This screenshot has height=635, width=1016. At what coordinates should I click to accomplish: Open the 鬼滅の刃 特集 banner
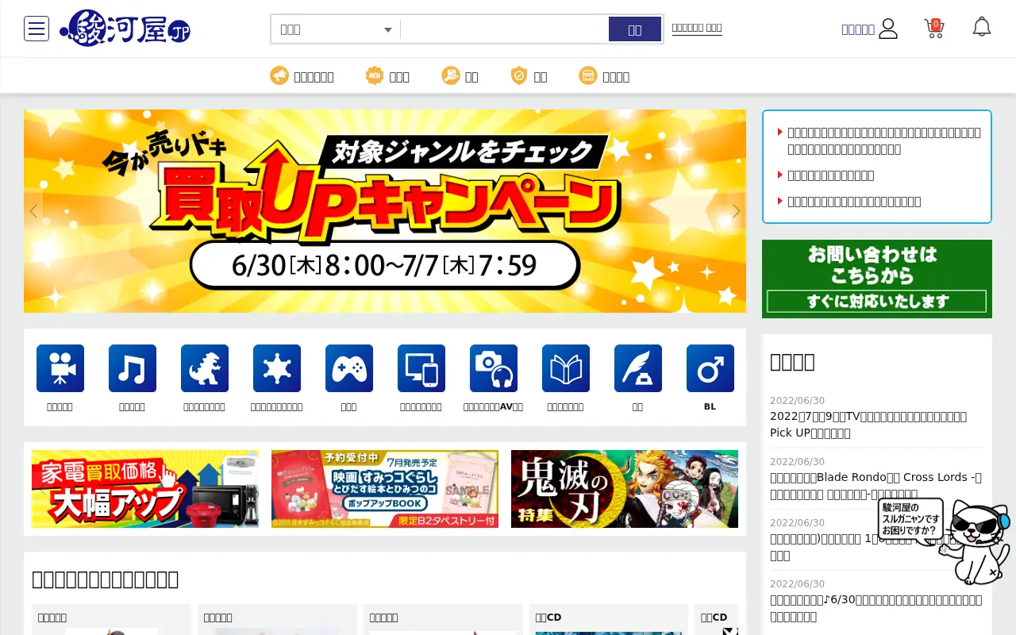point(625,489)
